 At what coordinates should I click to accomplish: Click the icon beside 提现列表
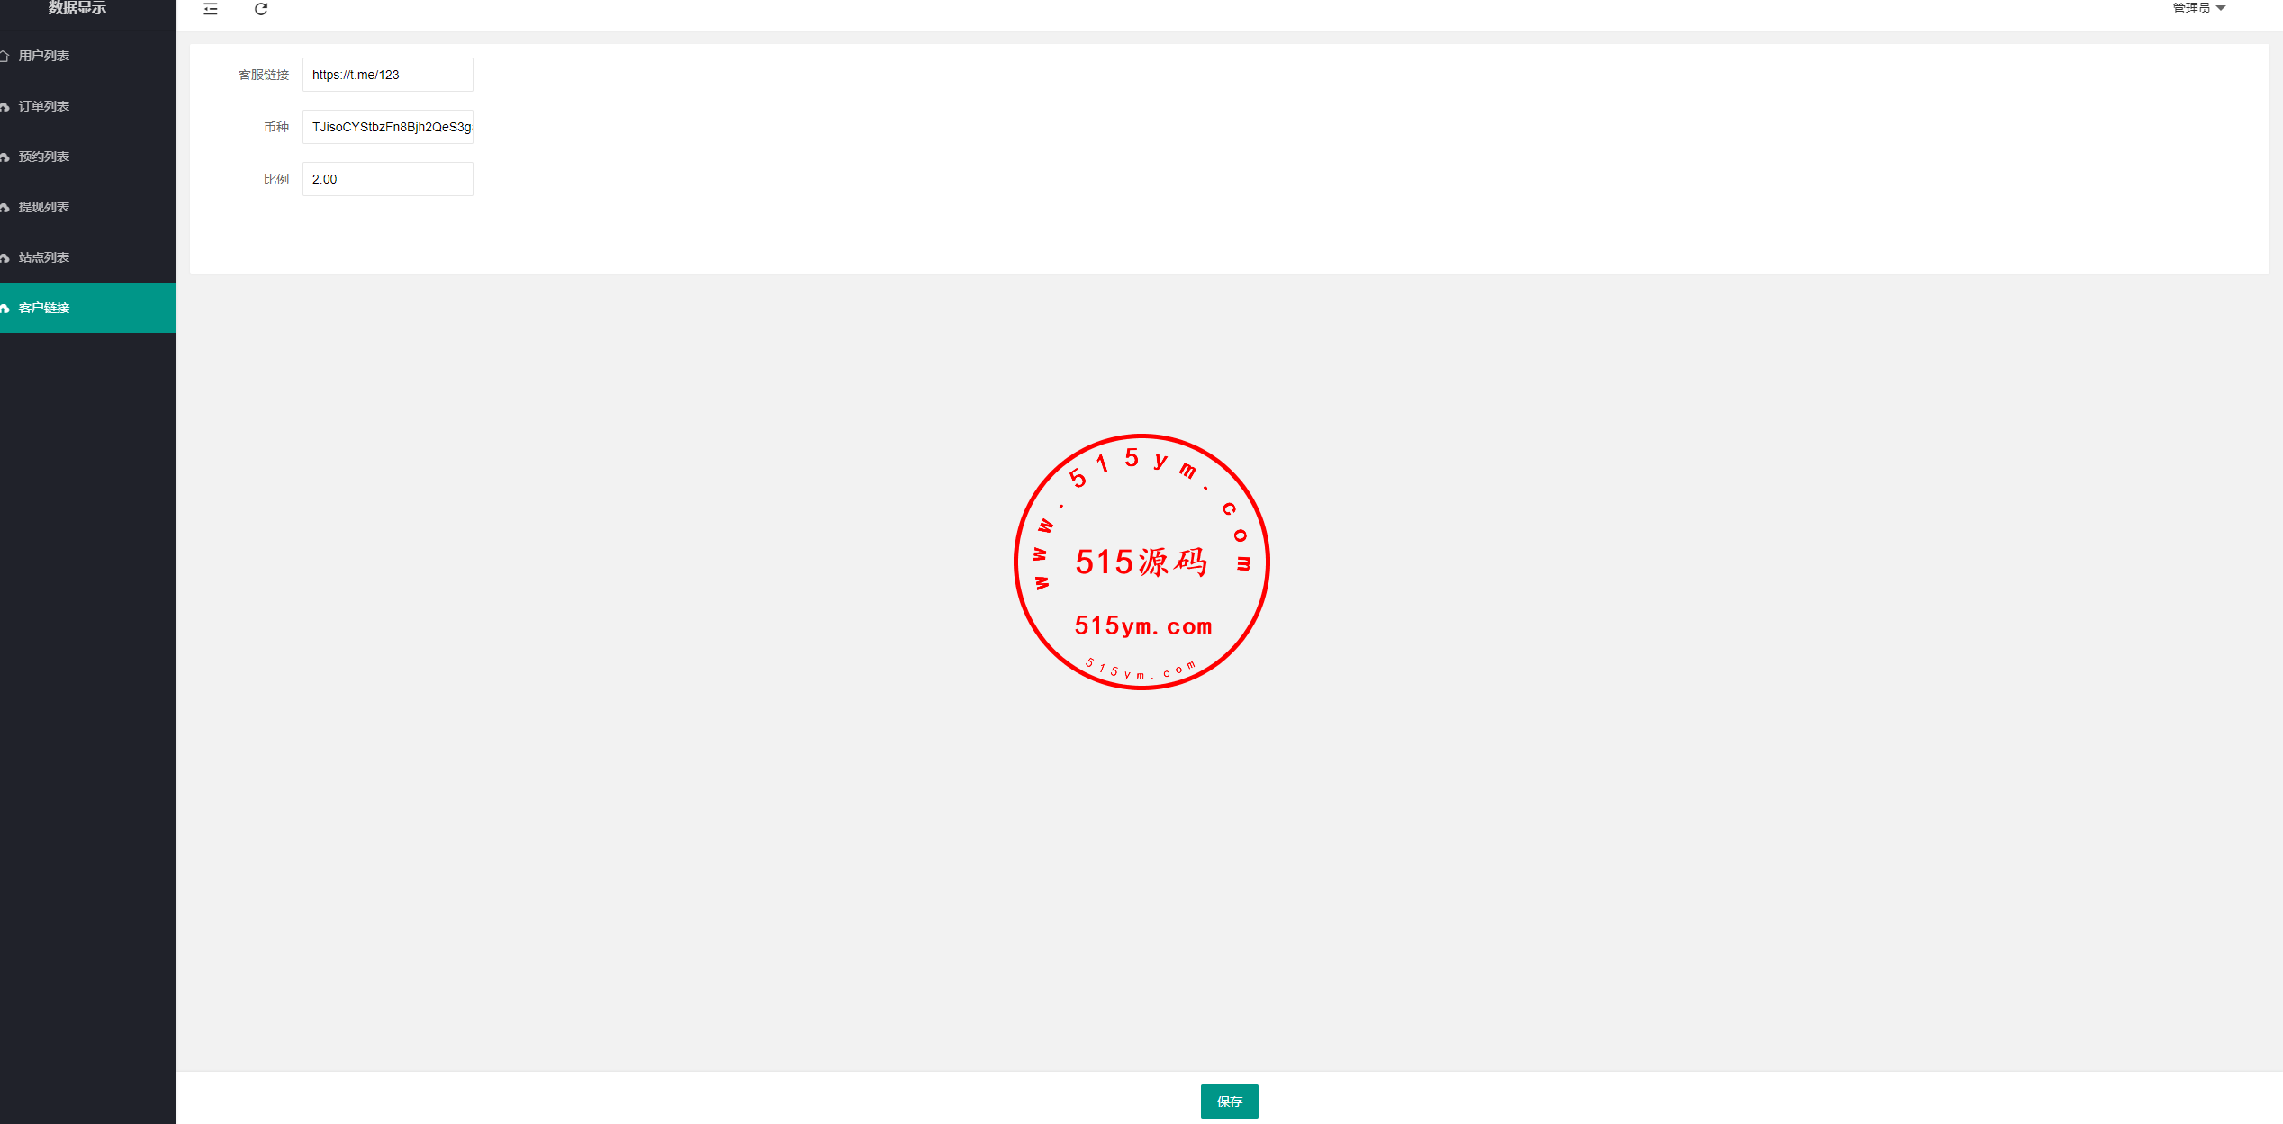pyautogui.click(x=5, y=207)
